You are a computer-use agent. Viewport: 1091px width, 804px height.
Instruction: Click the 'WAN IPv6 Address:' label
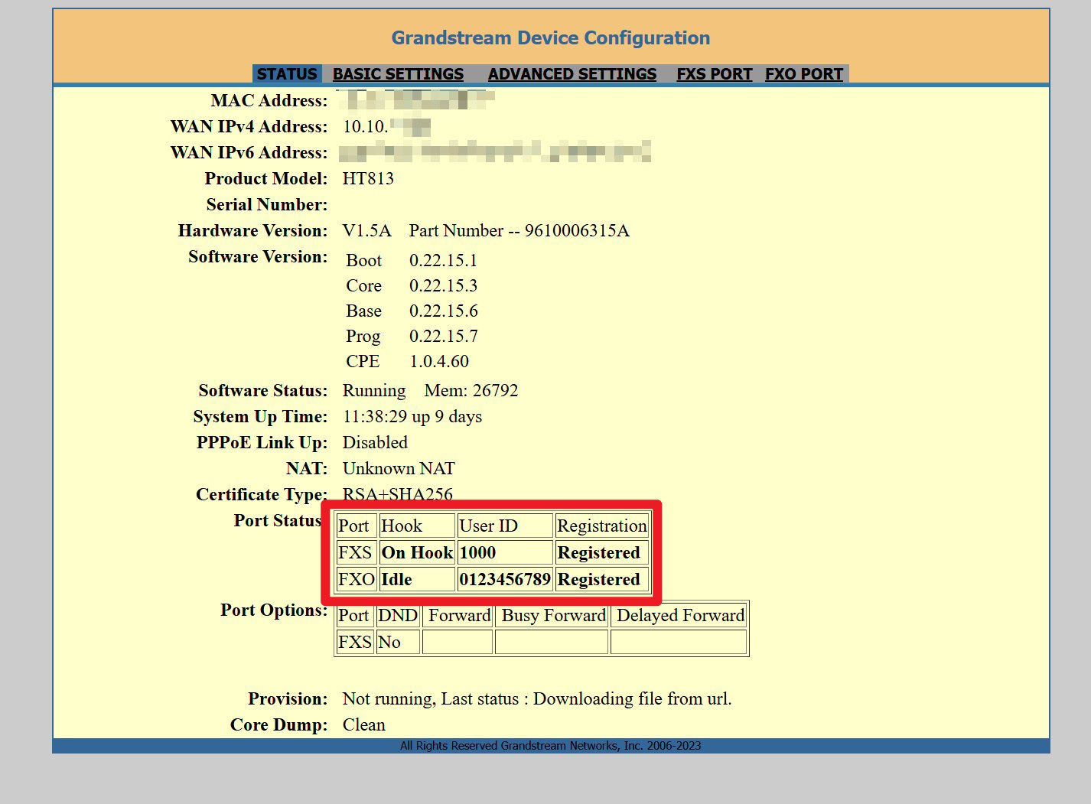click(249, 153)
